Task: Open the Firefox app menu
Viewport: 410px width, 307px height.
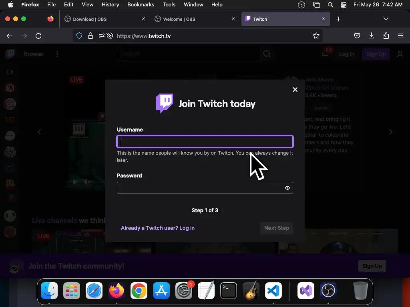Action: tap(30, 4)
